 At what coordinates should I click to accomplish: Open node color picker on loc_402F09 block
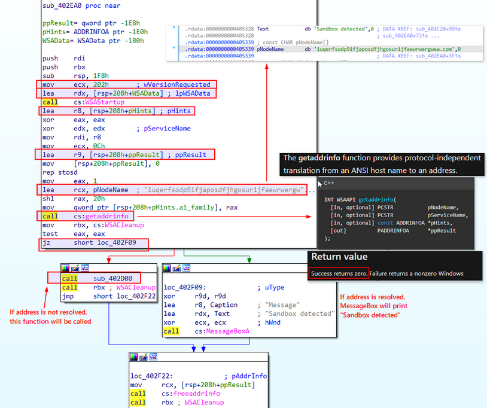point(167,268)
